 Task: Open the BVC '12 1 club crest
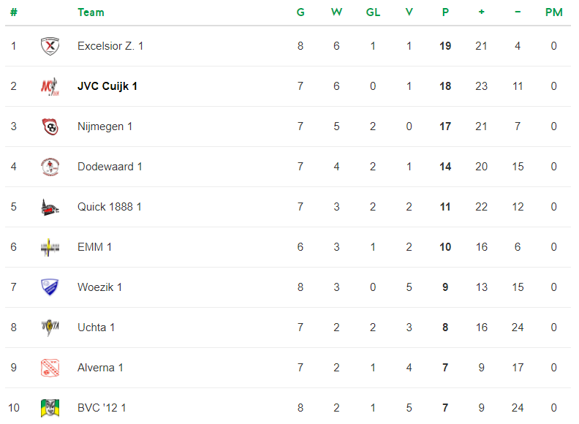(x=50, y=408)
